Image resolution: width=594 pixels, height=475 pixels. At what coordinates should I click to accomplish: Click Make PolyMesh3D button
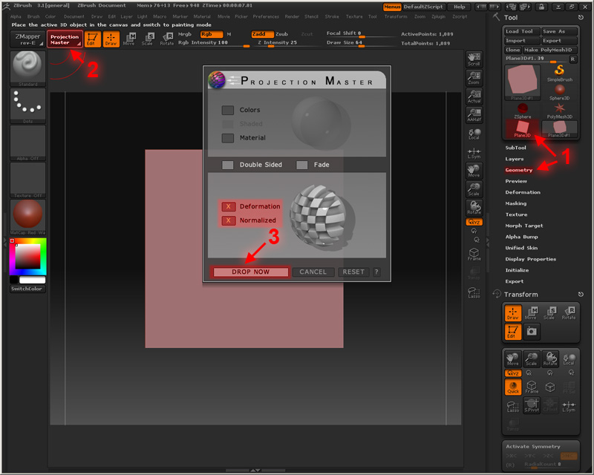[x=550, y=50]
